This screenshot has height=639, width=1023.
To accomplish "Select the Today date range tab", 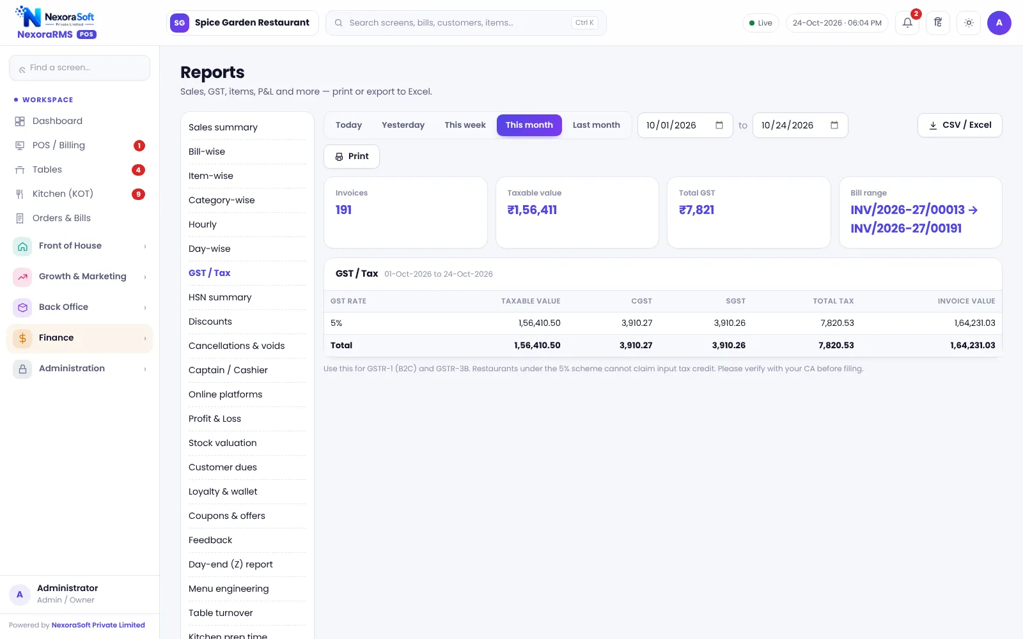I will 348,125.
